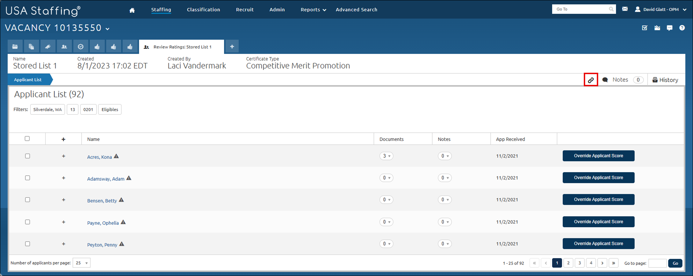
Task: Select checkbox for Adamsway, Adam
Action: click(27, 178)
